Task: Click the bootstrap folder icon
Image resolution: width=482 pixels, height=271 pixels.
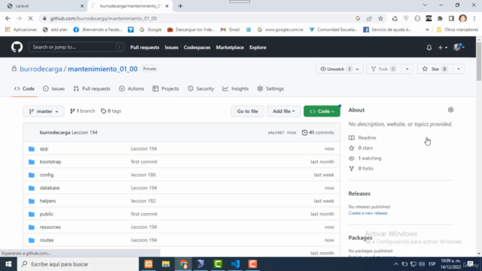Action: (32, 162)
